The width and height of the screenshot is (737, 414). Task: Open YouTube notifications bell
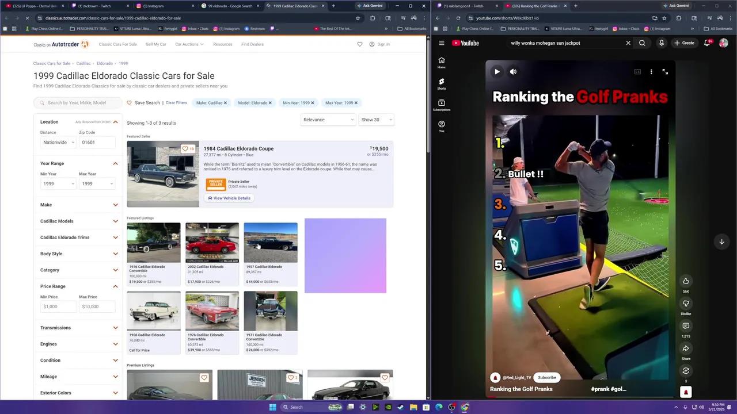coord(707,43)
